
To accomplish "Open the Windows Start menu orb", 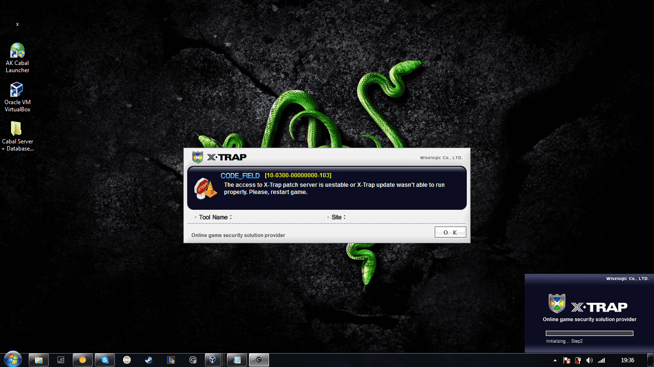I will pyautogui.click(x=12, y=359).
